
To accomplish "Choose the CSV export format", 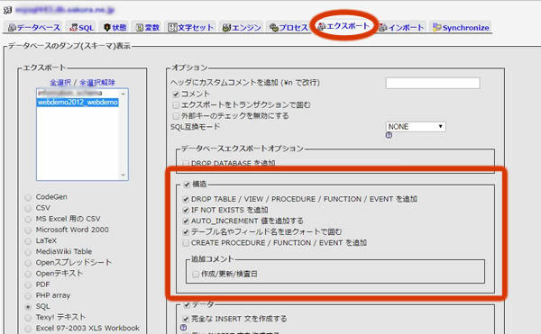I will (x=28, y=209).
